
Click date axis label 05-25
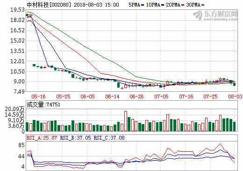63,97
